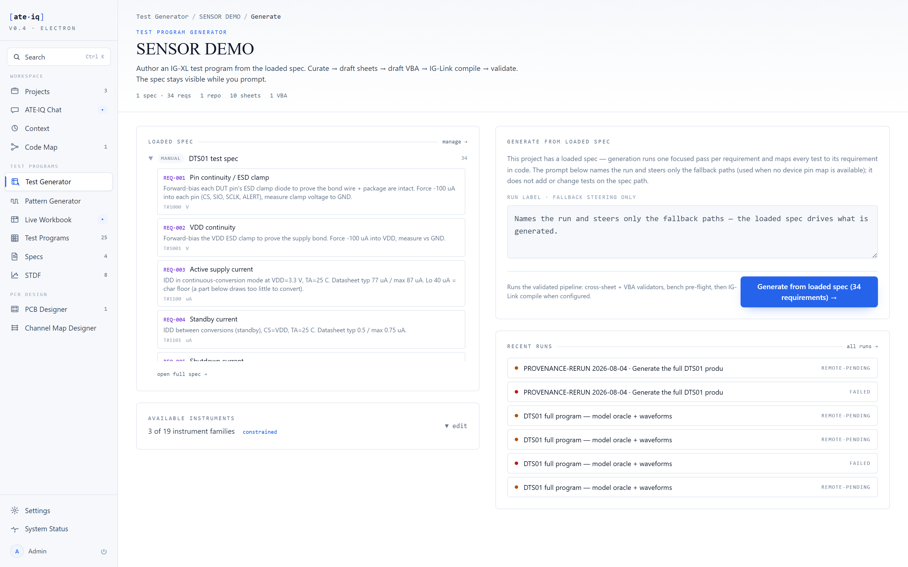View all runs link
The width and height of the screenshot is (908, 567).
[x=862, y=346]
